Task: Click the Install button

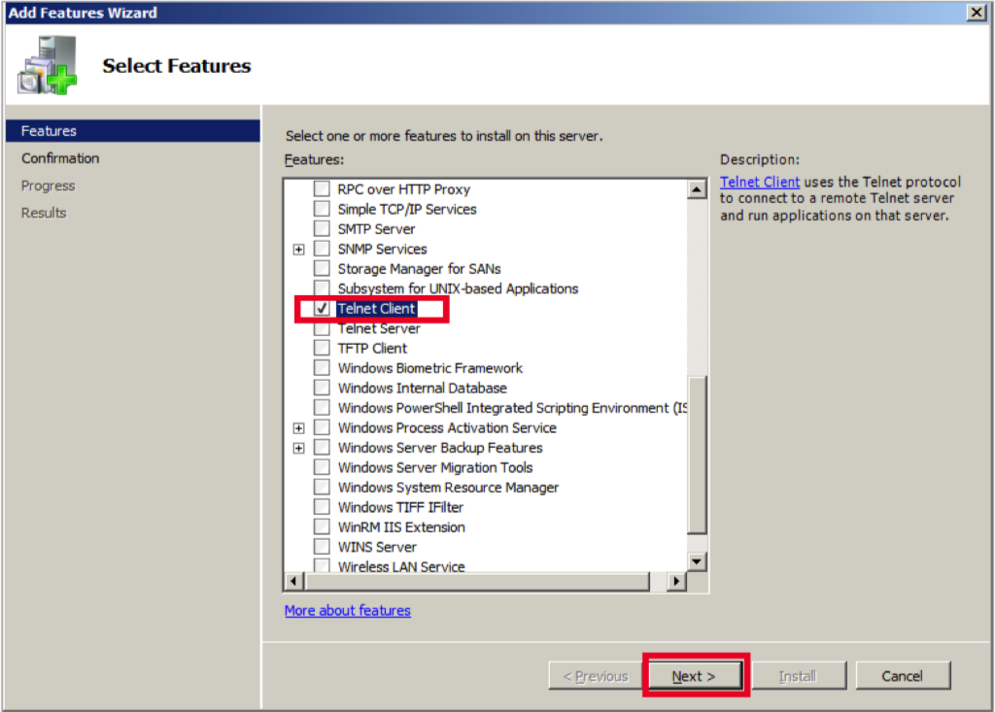Action: 798,676
